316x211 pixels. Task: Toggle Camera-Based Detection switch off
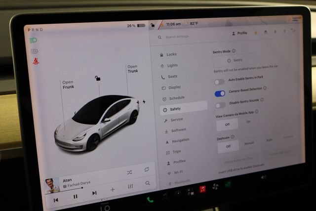tap(220, 93)
